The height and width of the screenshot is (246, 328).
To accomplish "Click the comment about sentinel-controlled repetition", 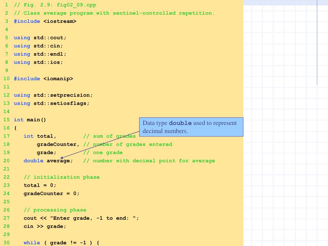I will click(x=114, y=13).
